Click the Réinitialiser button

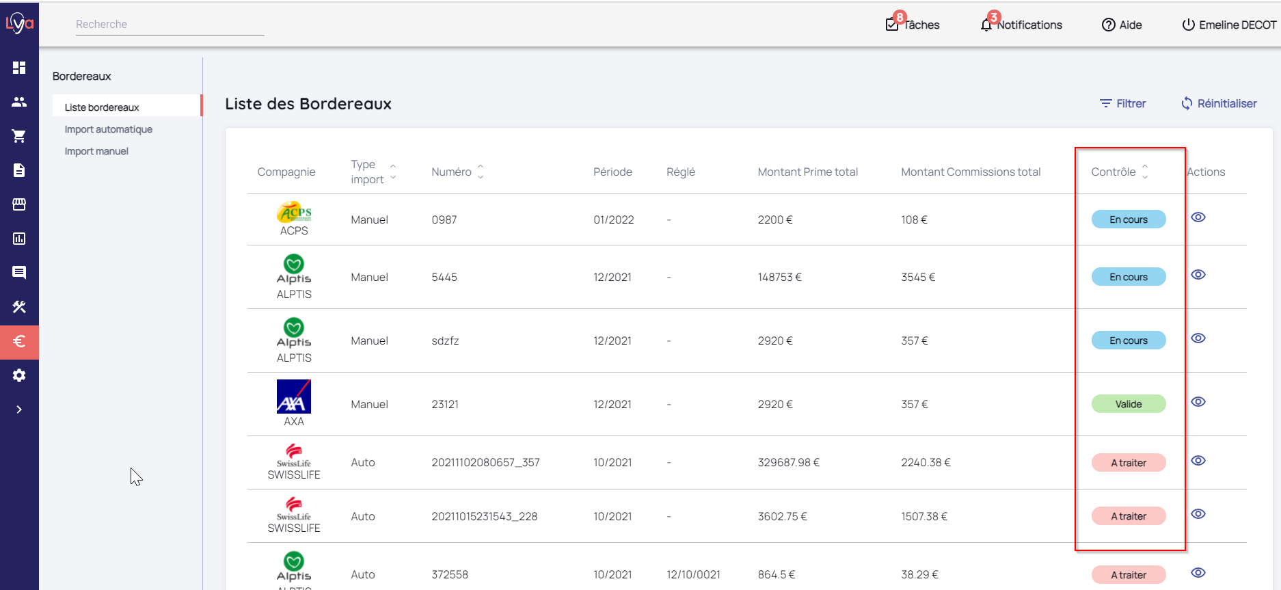click(x=1219, y=103)
